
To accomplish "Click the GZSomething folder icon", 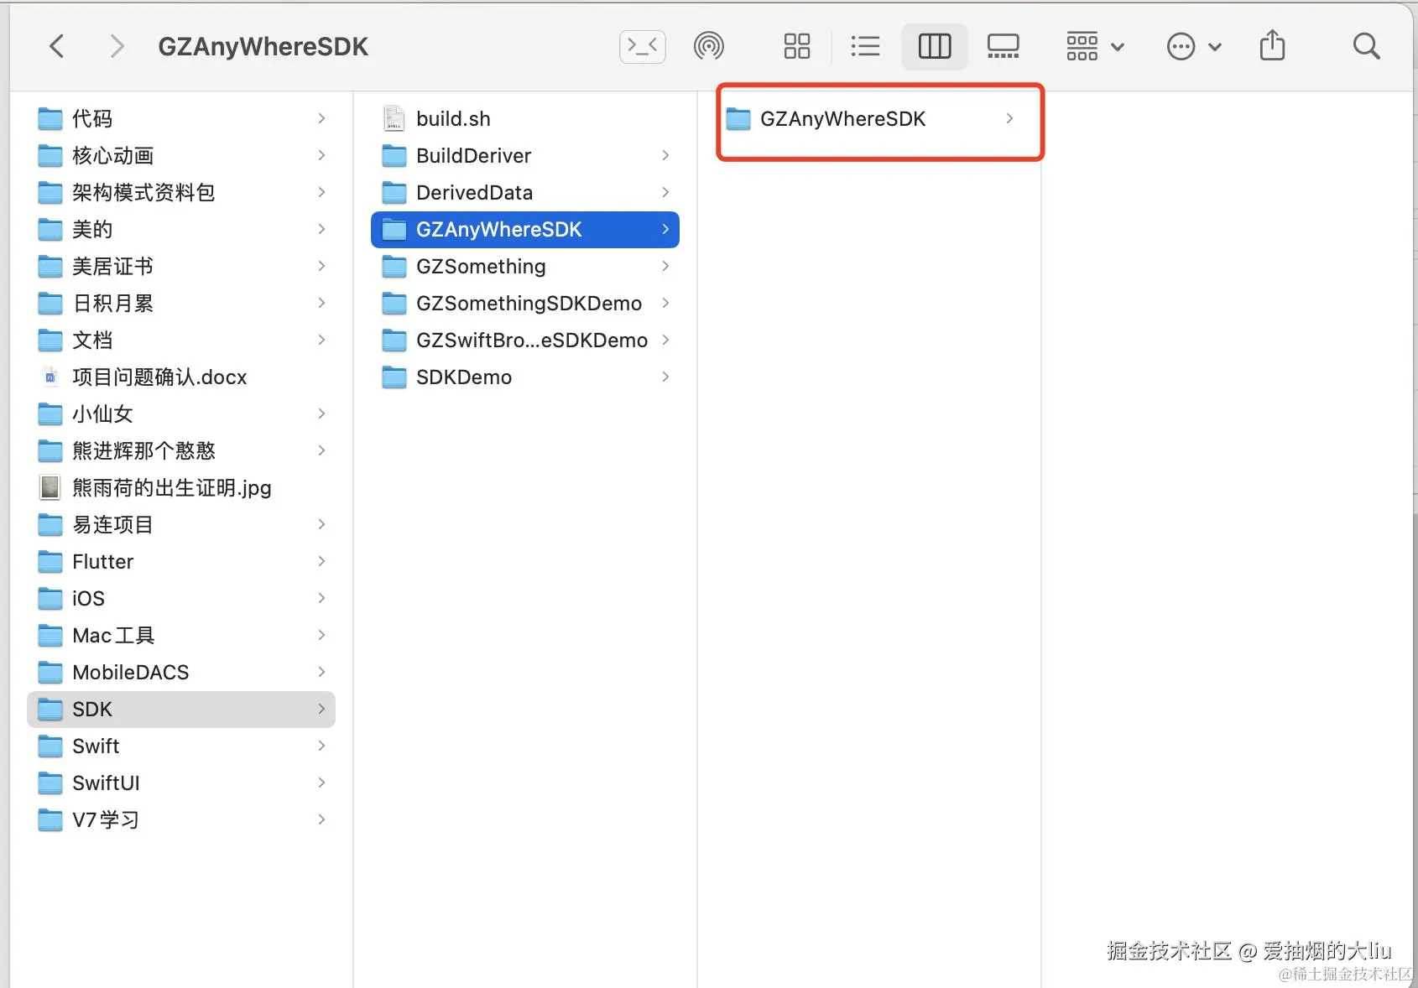I will 394,267.
